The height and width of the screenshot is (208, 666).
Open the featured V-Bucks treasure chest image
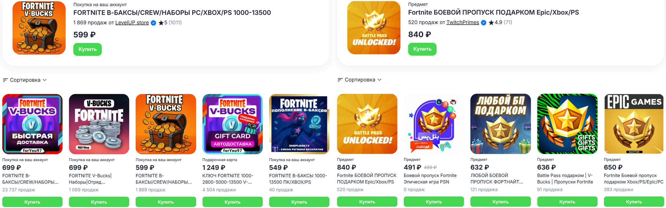coord(39,28)
